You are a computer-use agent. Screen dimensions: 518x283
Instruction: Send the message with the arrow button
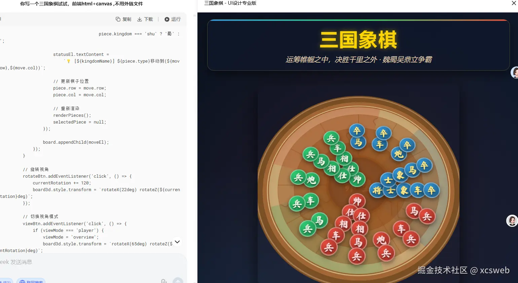point(178,281)
